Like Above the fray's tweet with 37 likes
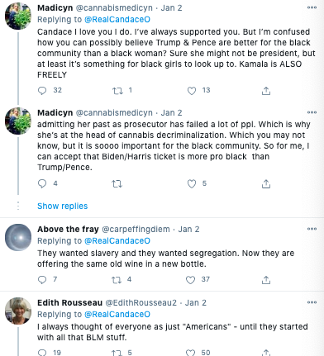Screen dimensions: 324x356 (x=190, y=280)
